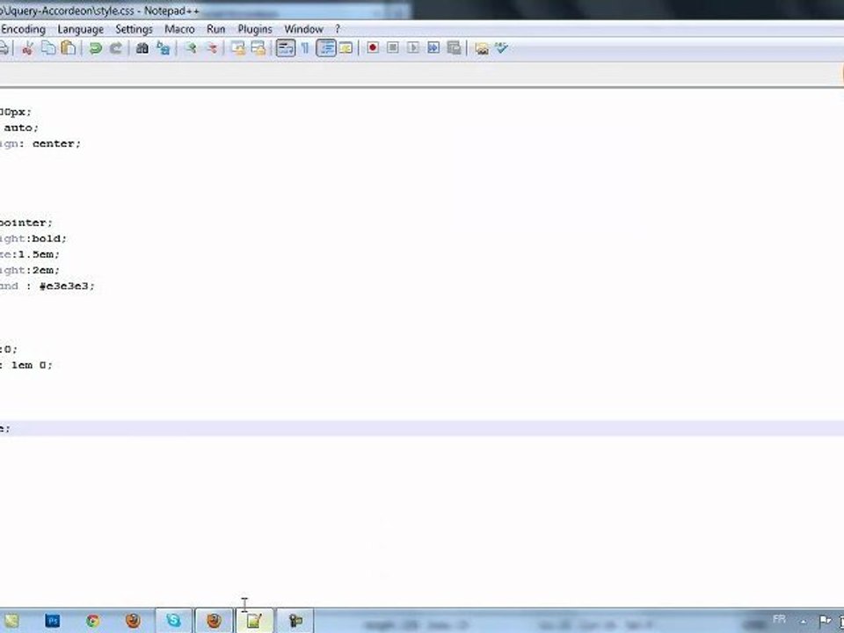The height and width of the screenshot is (633, 844).
Task: Open the ? help menu
Action: pyautogui.click(x=338, y=29)
